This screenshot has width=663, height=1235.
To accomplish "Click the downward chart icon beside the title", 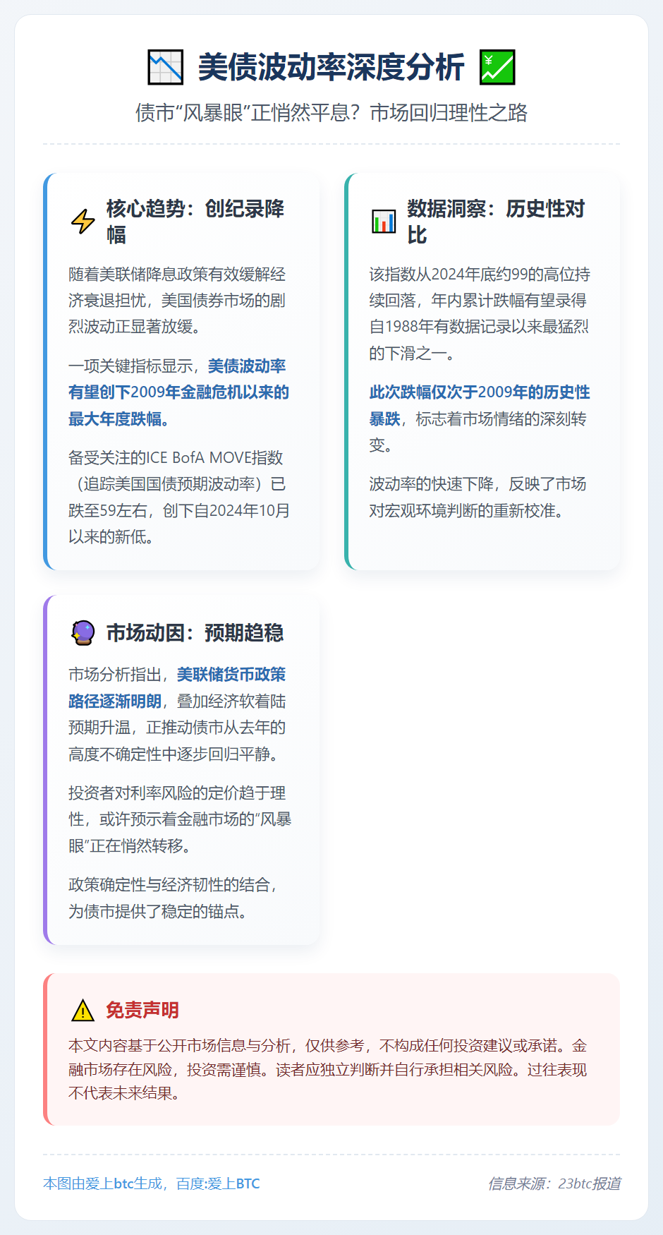I will click(x=166, y=67).
